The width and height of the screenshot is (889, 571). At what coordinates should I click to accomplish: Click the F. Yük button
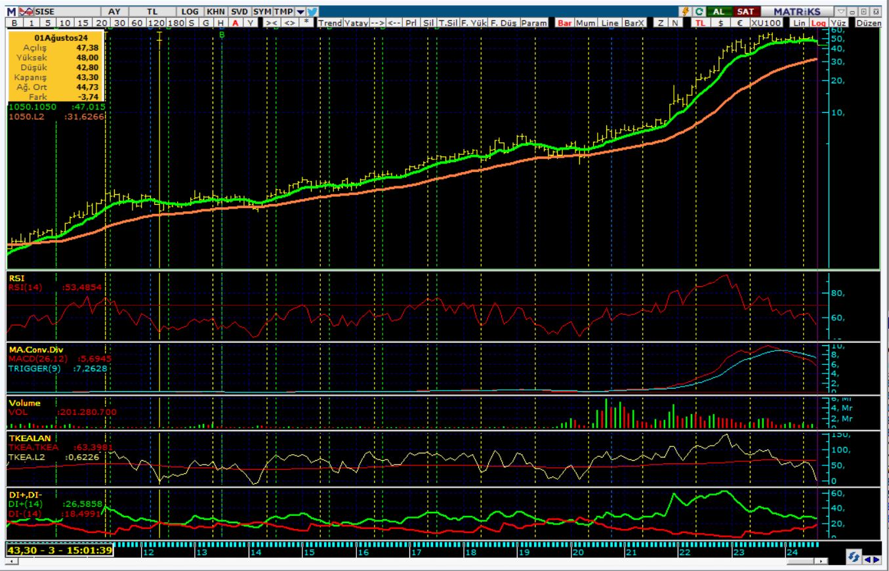[474, 22]
